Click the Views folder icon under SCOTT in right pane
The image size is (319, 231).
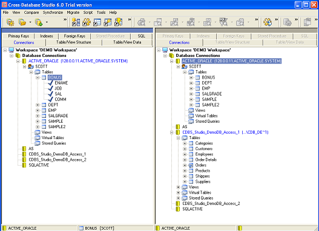(191, 110)
